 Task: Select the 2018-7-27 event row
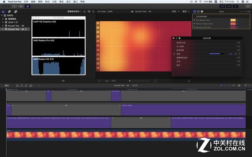[15, 22]
